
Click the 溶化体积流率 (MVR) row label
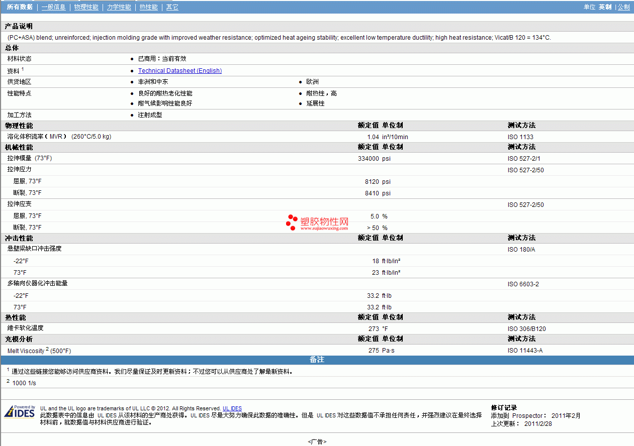(59, 137)
